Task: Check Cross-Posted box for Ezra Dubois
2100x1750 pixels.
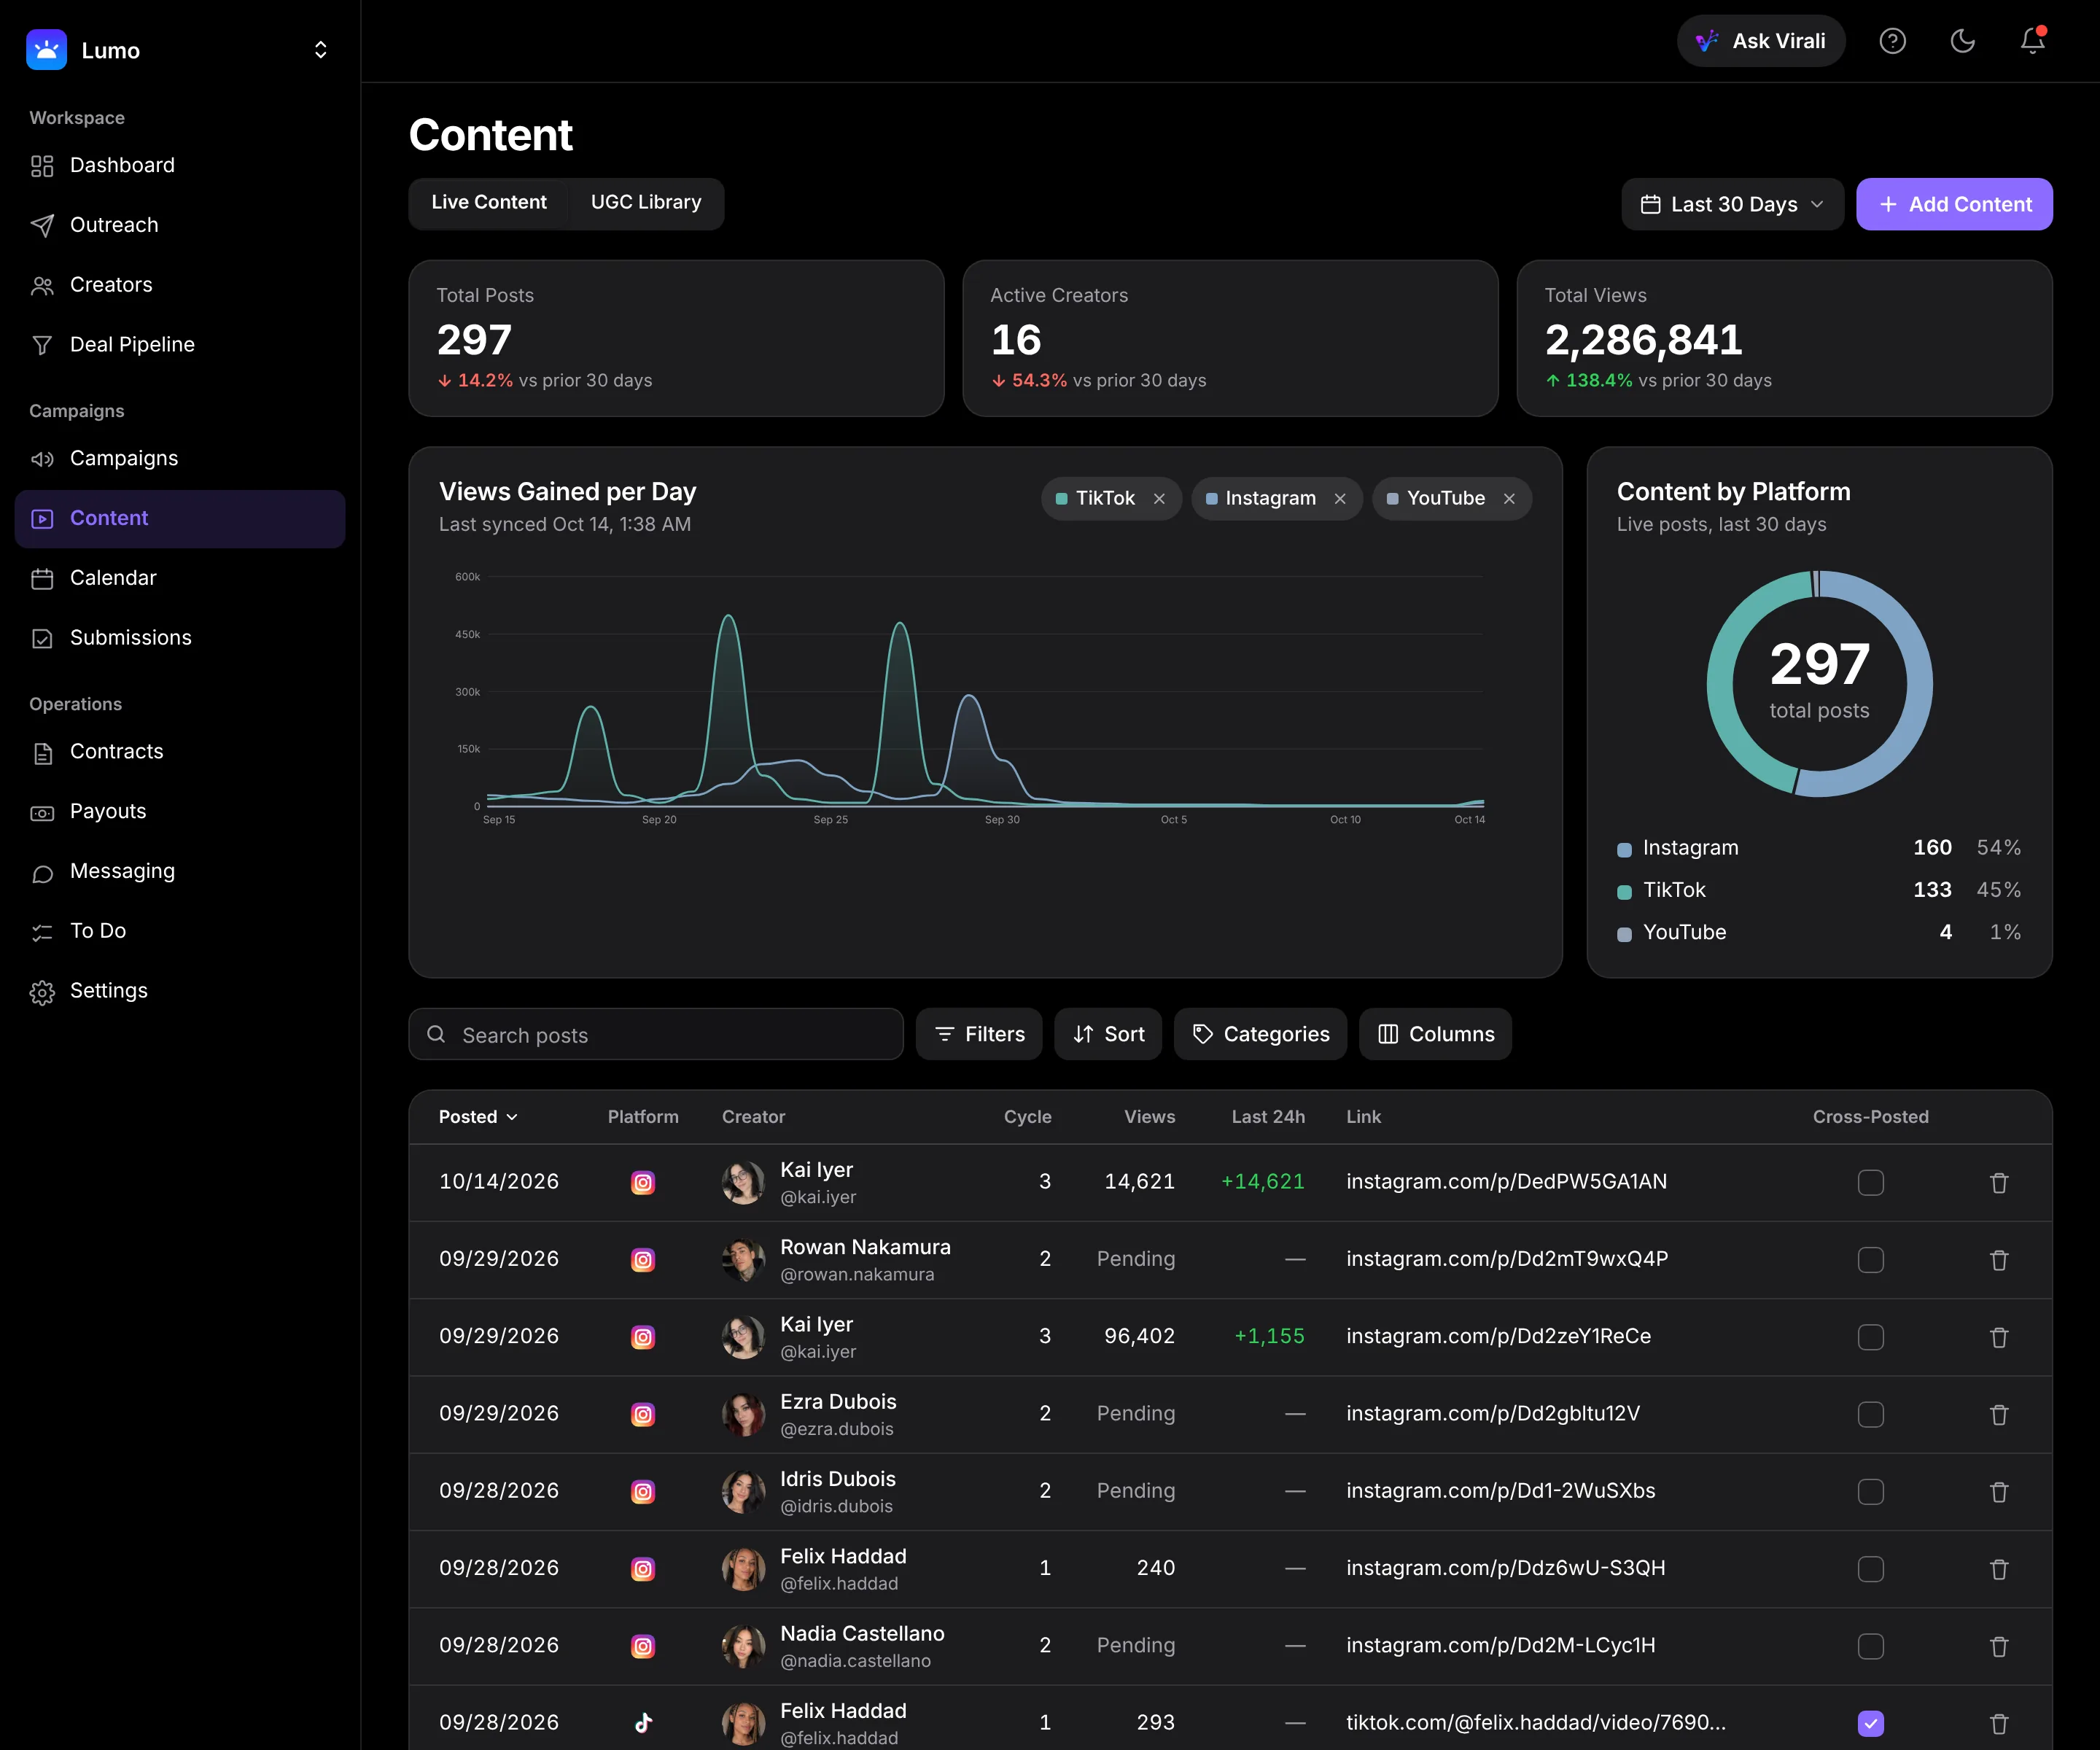Action: tap(1870, 1415)
